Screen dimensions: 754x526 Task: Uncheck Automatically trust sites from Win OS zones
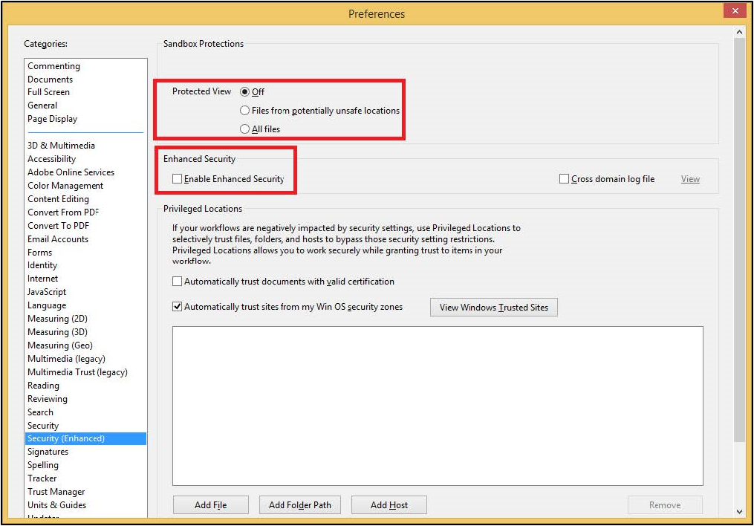[177, 307]
